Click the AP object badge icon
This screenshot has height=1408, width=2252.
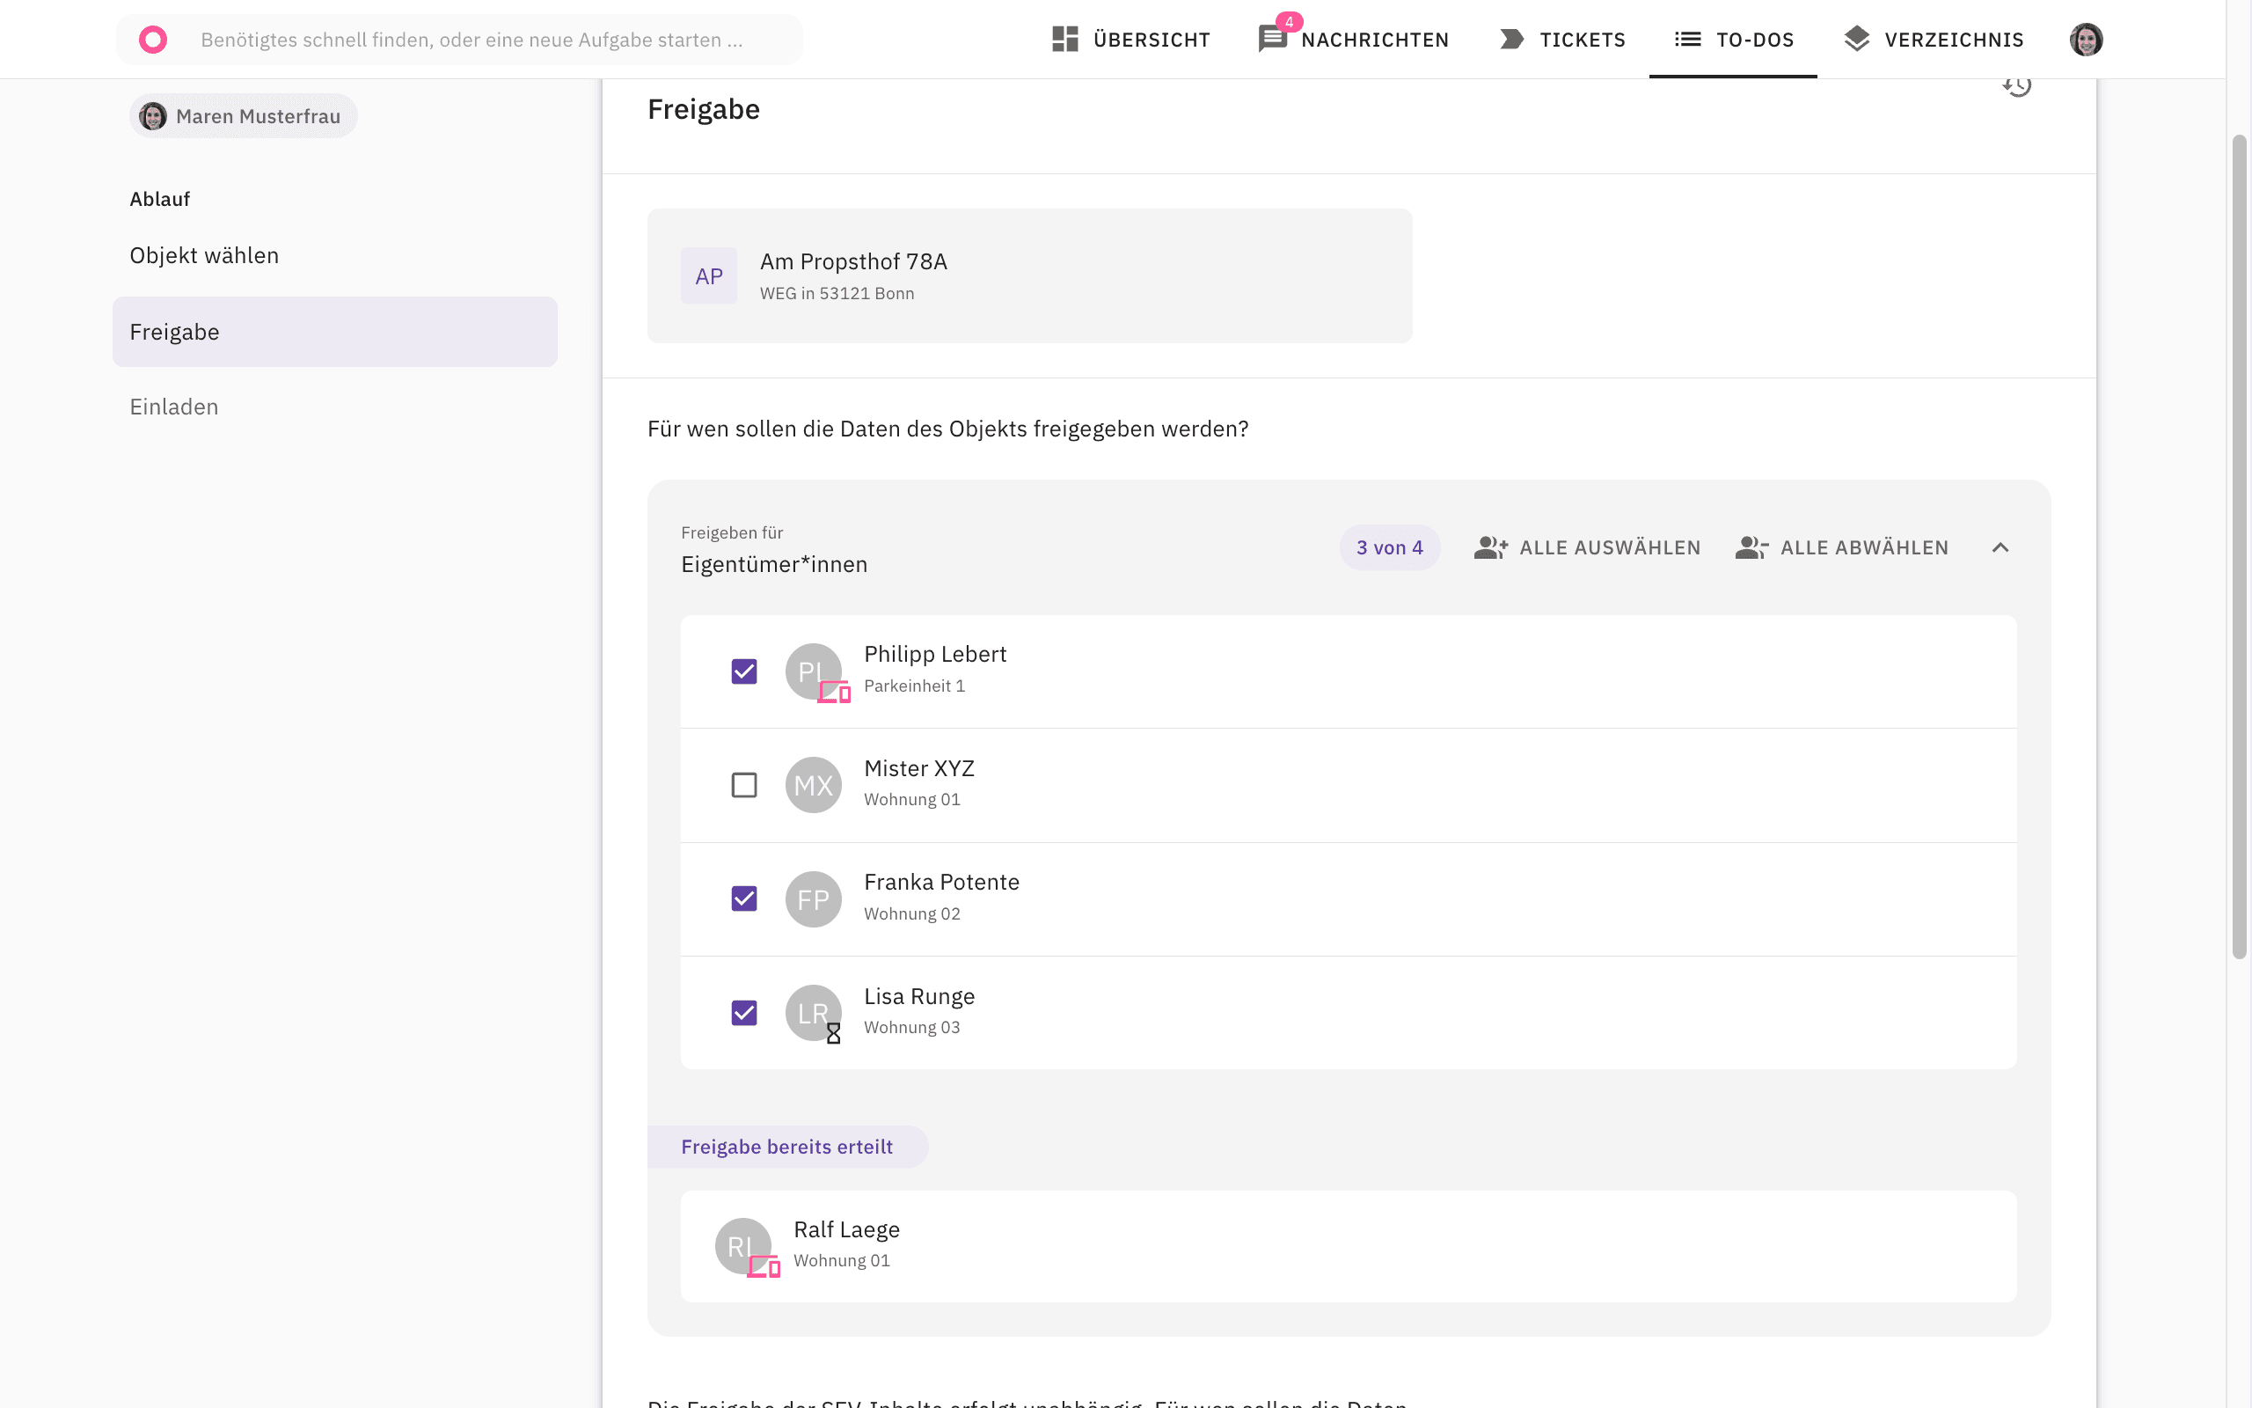(709, 275)
